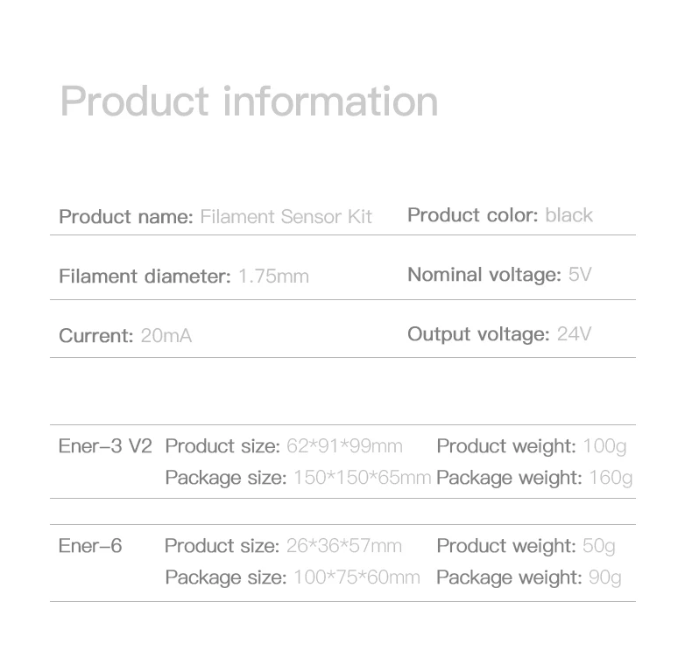Select the Current label

tap(96, 336)
